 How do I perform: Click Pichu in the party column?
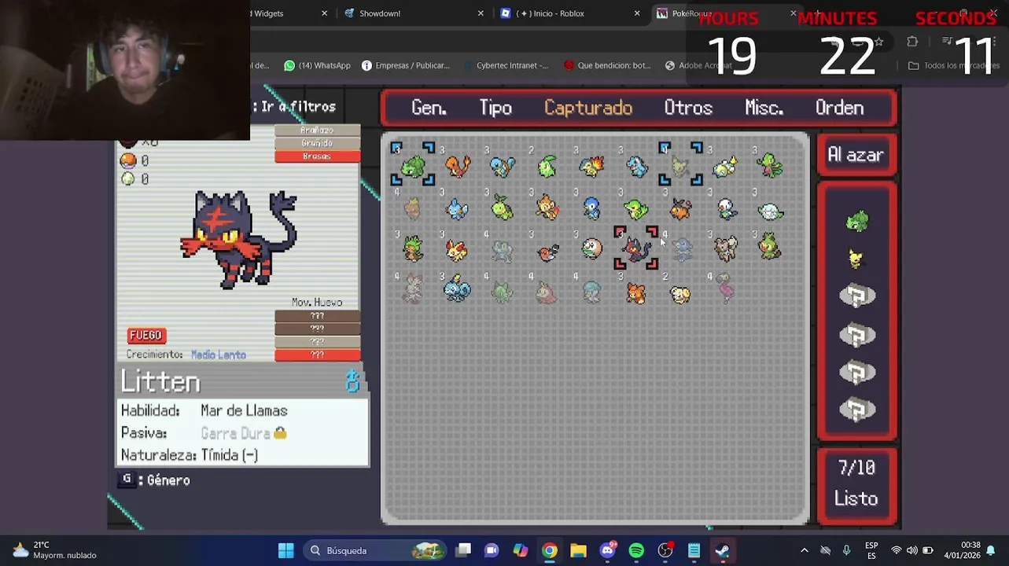(856, 258)
